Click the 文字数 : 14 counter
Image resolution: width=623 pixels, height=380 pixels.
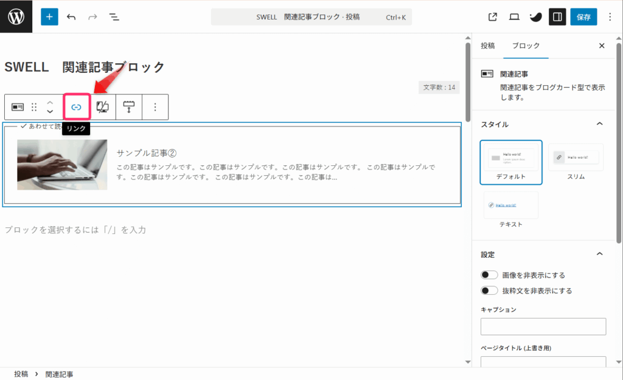point(439,88)
